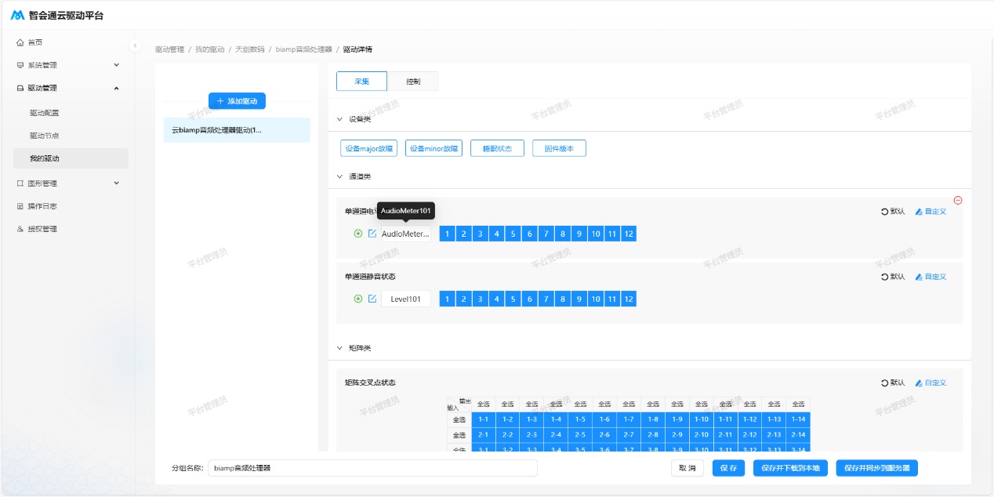The height and width of the screenshot is (497, 994).
Task: Toggle channel 12 in the Level101 row
Action: coord(629,299)
